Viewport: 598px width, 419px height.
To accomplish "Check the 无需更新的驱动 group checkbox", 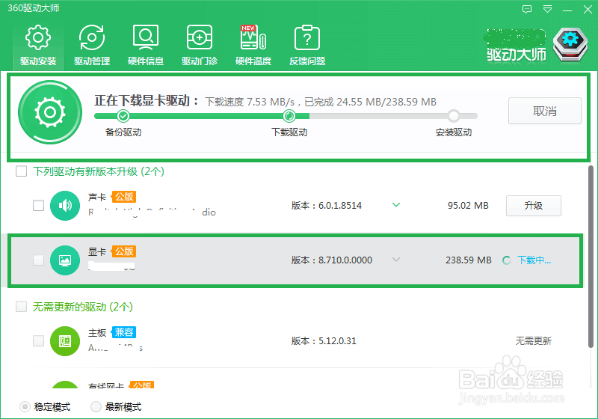I will pos(22,307).
